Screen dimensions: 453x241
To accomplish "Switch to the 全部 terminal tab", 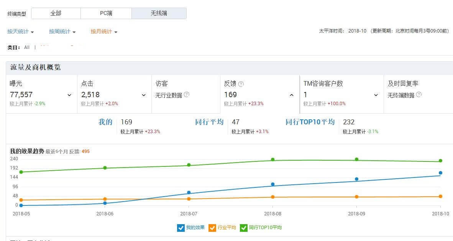I will click(x=56, y=13).
